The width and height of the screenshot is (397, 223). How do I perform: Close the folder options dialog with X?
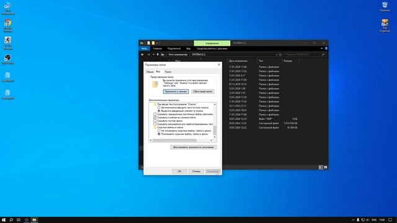coord(219,64)
